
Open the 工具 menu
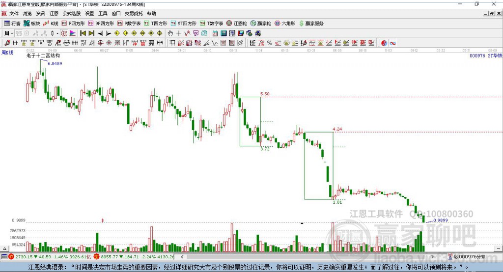pos(103,13)
